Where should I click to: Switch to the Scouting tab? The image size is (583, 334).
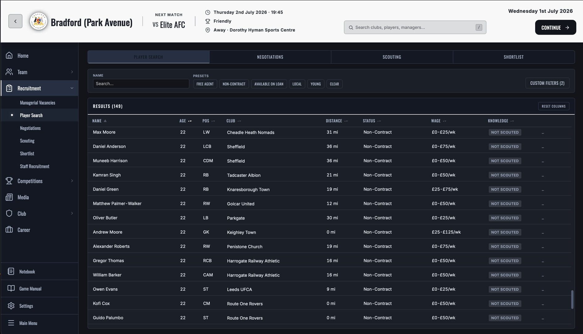tap(392, 57)
